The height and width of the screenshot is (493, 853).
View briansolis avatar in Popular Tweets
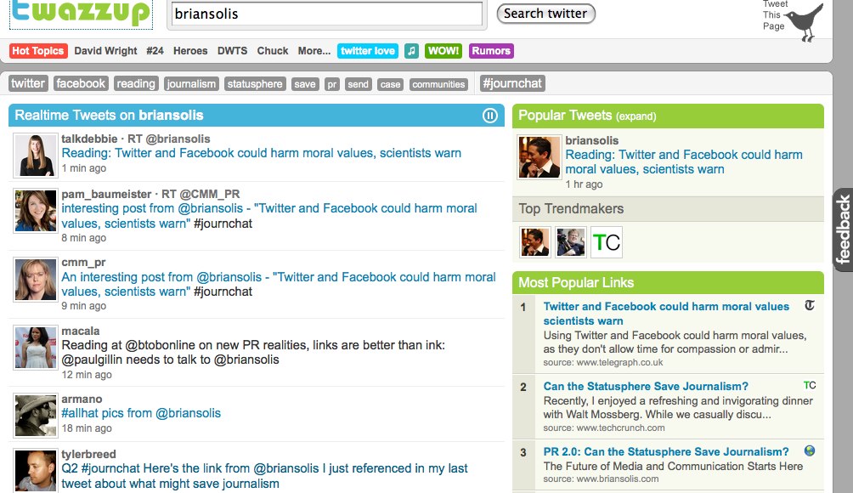(539, 157)
